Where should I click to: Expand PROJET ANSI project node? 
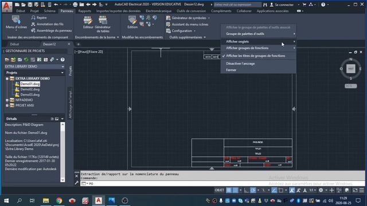(7, 105)
